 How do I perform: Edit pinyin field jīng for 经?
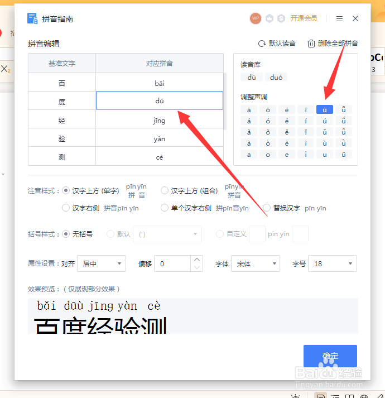tap(160, 119)
